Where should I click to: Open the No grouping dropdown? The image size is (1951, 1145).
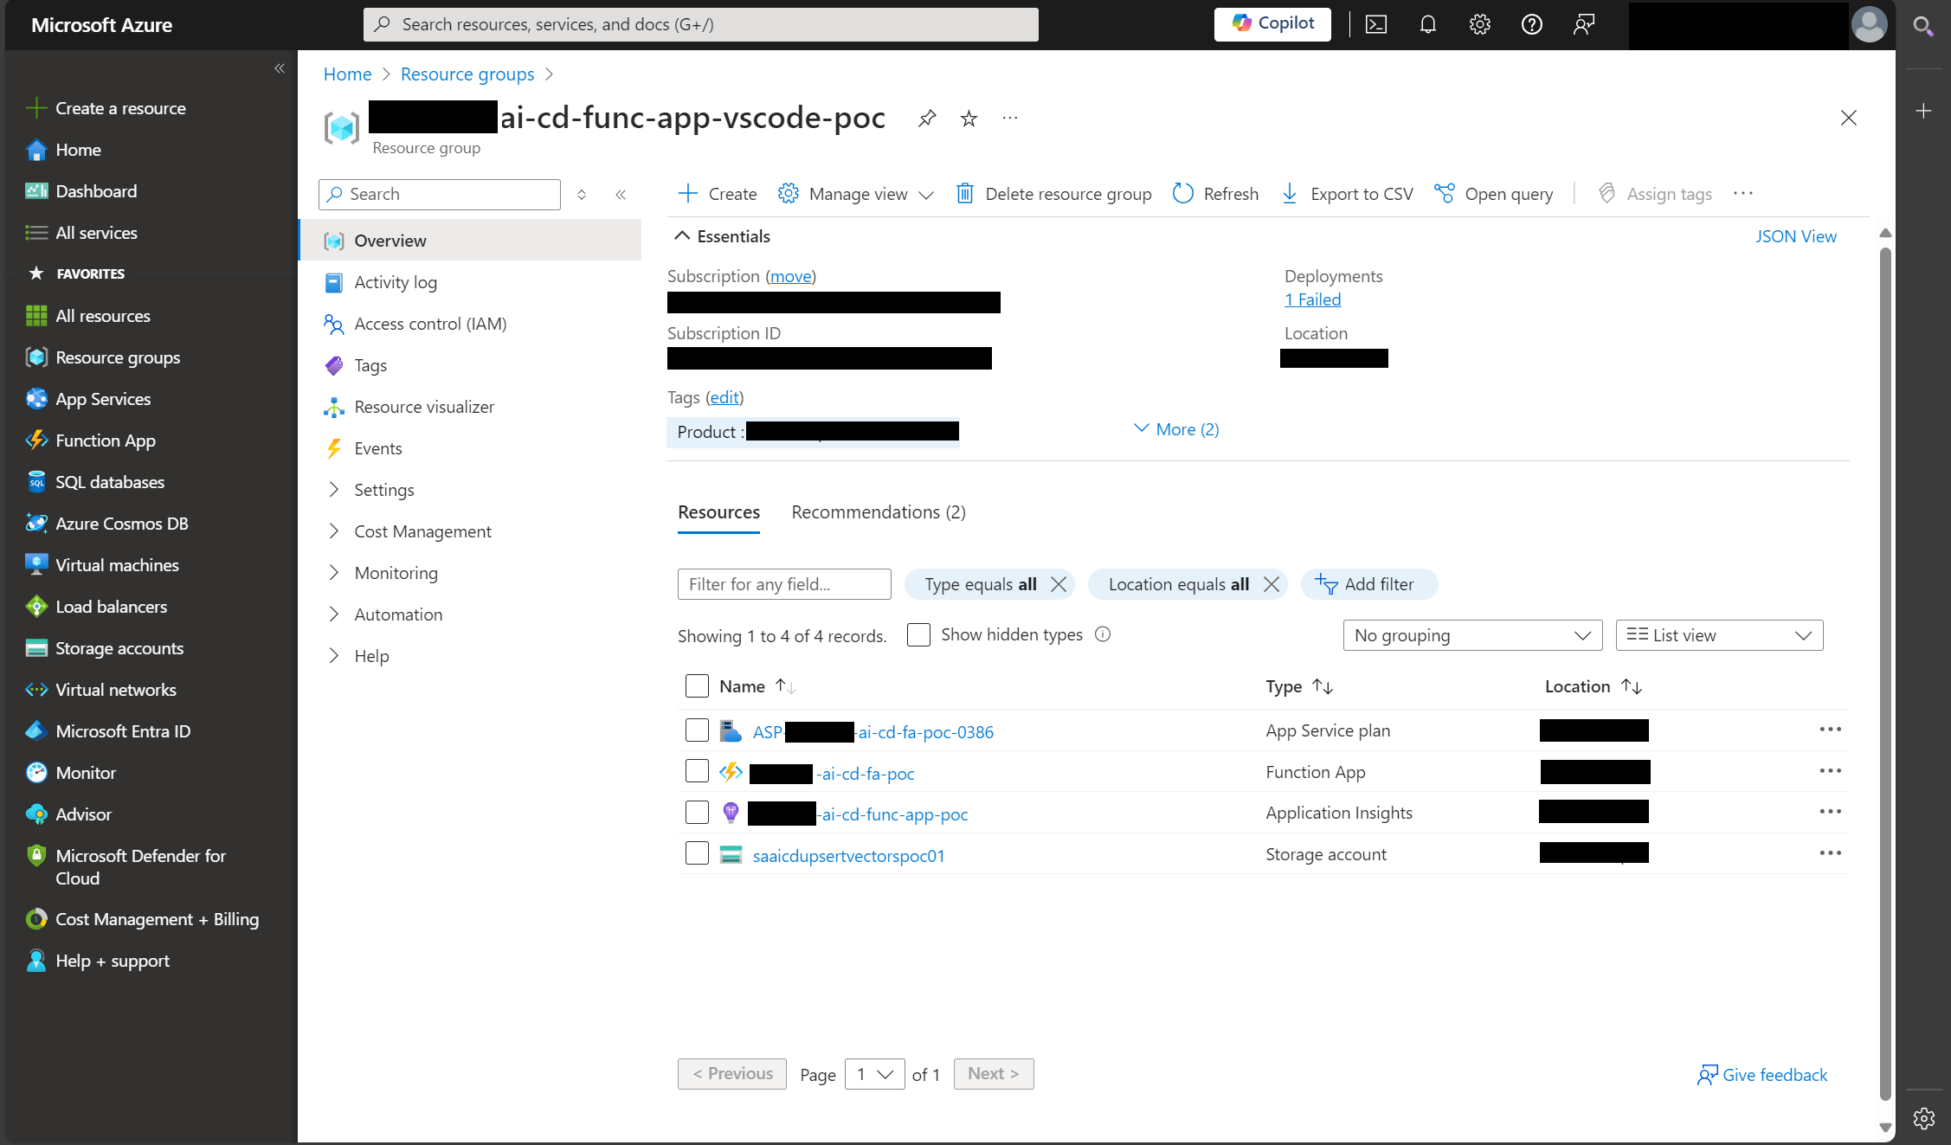(x=1471, y=634)
